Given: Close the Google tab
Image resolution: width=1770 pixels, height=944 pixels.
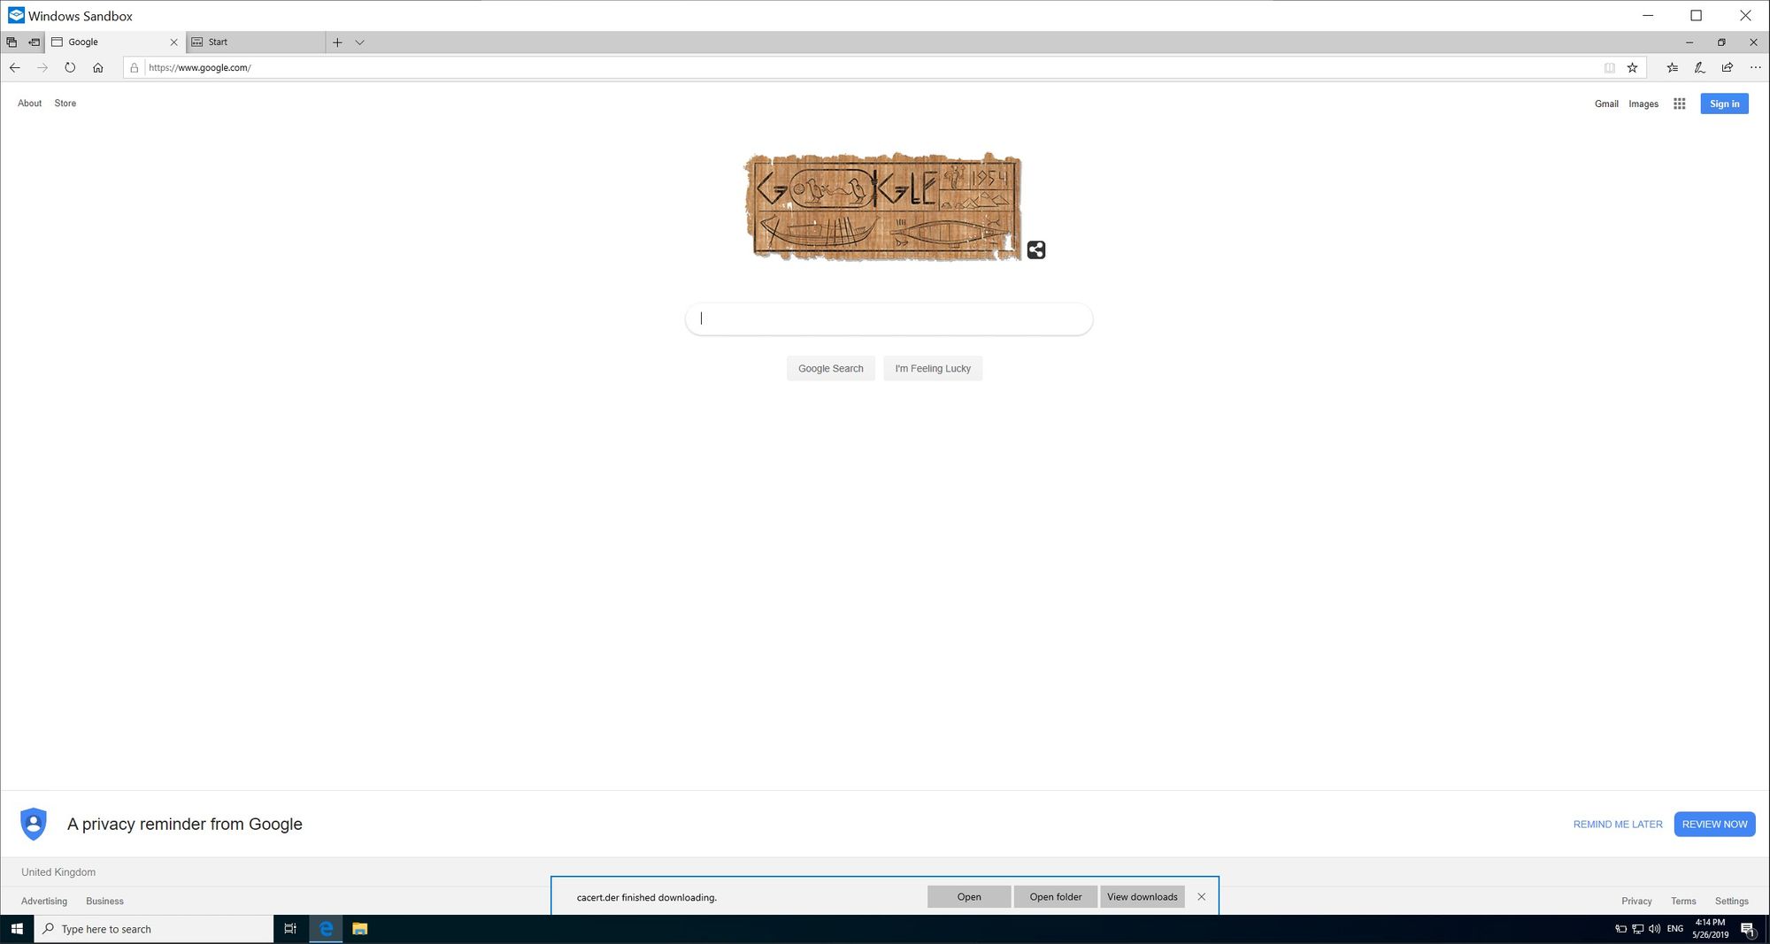Looking at the screenshot, I should pyautogui.click(x=173, y=42).
